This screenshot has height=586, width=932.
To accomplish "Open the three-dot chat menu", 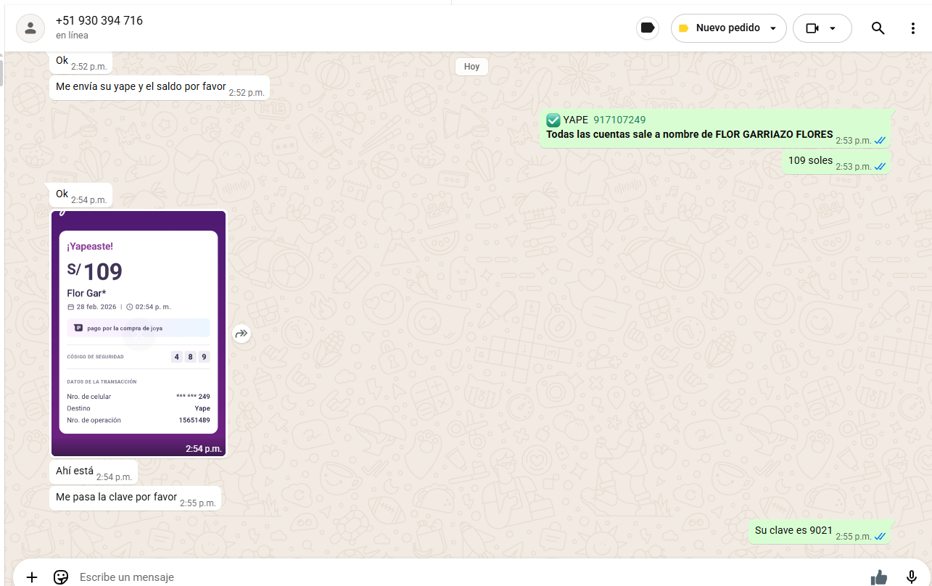I will click(912, 28).
